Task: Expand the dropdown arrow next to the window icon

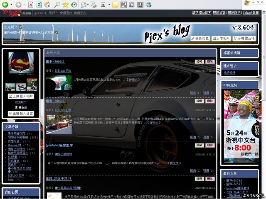Action: (x=109, y=5)
